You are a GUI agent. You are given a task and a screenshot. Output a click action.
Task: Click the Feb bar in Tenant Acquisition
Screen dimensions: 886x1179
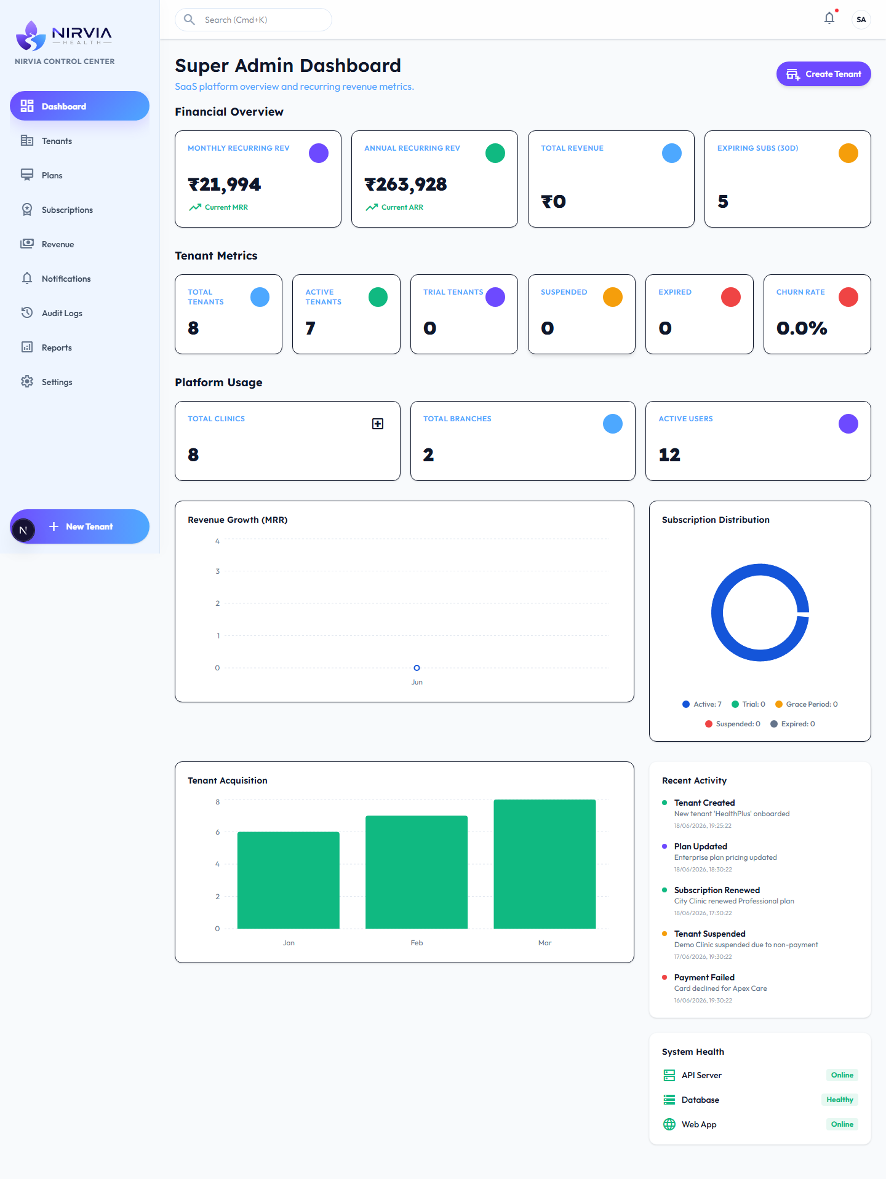pyautogui.click(x=417, y=872)
